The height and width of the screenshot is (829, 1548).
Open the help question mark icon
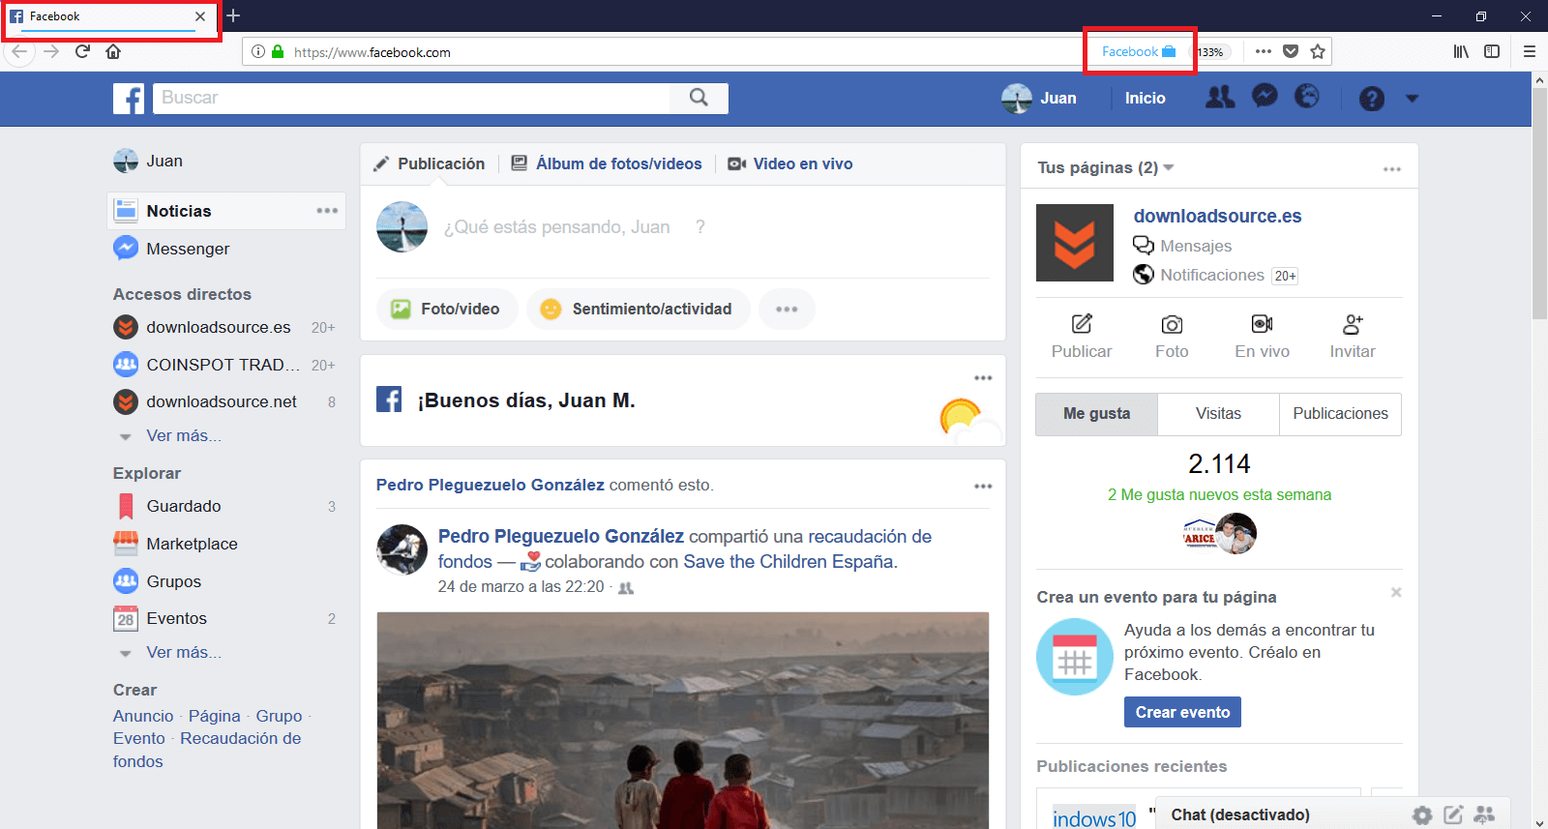pos(1372,98)
